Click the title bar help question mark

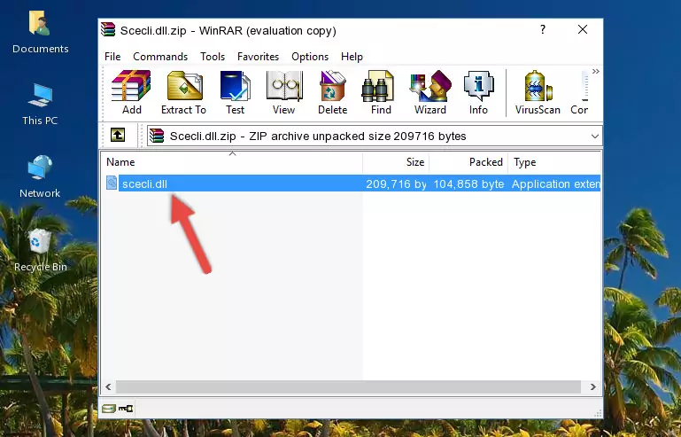(543, 29)
